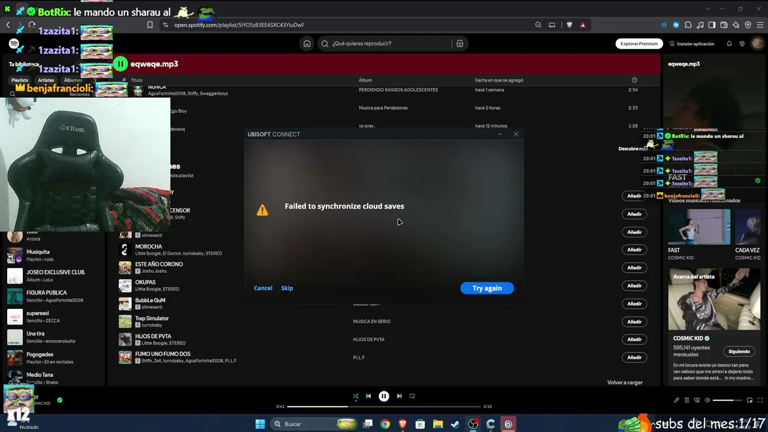The width and height of the screenshot is (768, 432).
Task: Add OKUPAS with Añadir button
Action: [x=634, y=286]
